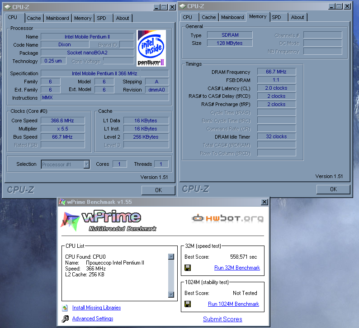Click Core Speed value 366.6 MHz
Viewport: 359px width, 328px height.
click(62, 121)
